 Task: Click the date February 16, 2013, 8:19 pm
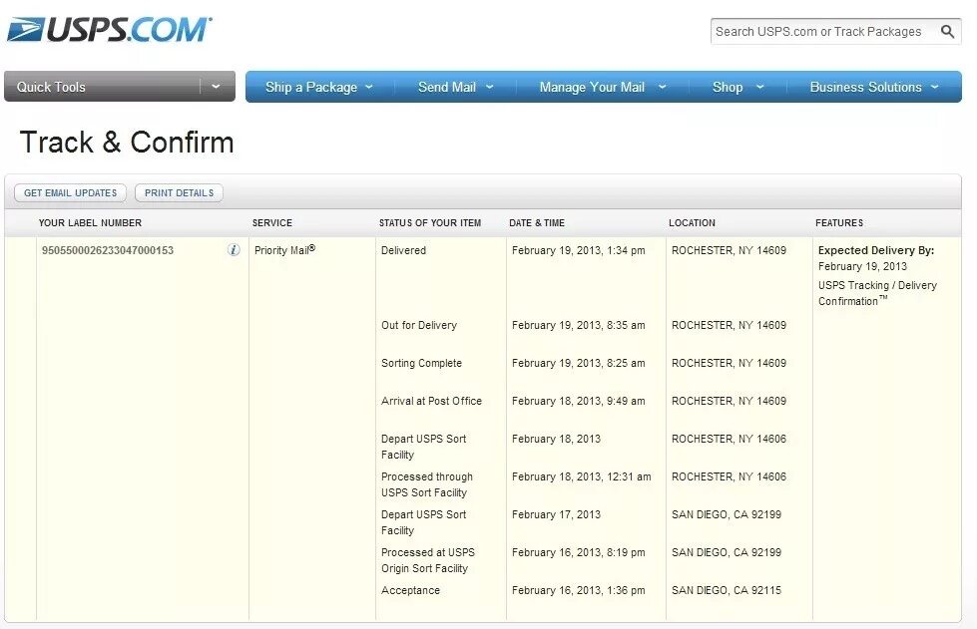pyautogui.click(x=578, y=552)
